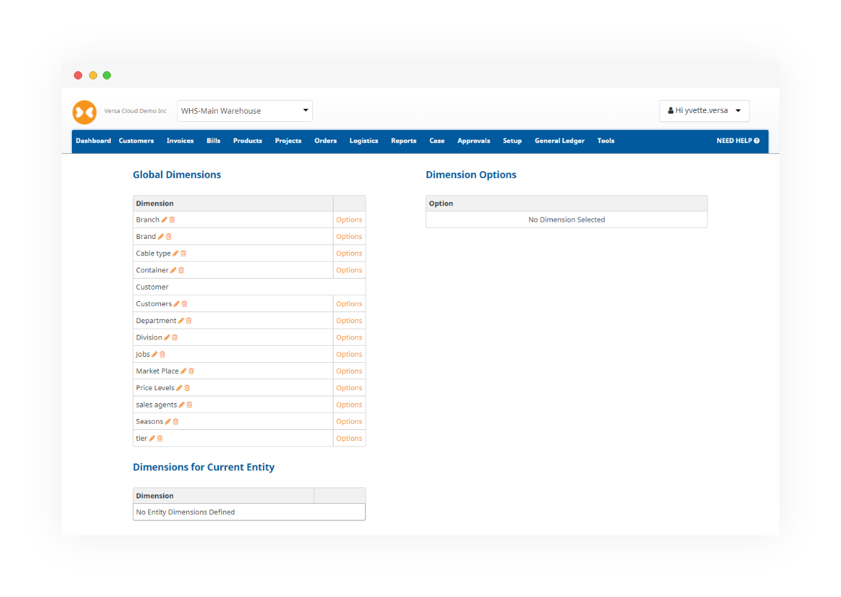
Task: Click Options in the Jobs row
Action: tap(349, 355)
